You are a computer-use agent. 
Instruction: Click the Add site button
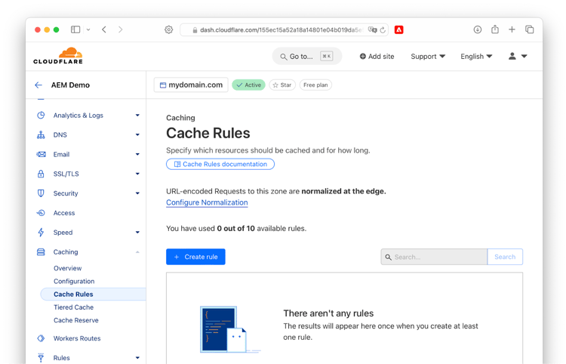point(377,57)
